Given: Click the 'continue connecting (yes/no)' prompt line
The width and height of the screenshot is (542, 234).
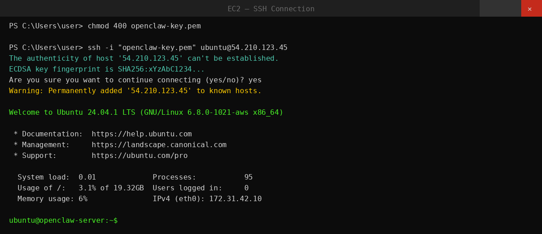Looking at the screenshot, I should [x=135, y=80].
